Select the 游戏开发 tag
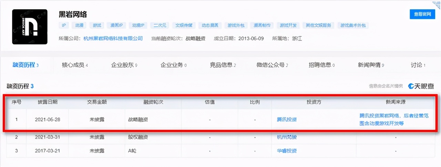Screen dimensions: 441x167 coord(288,25)
